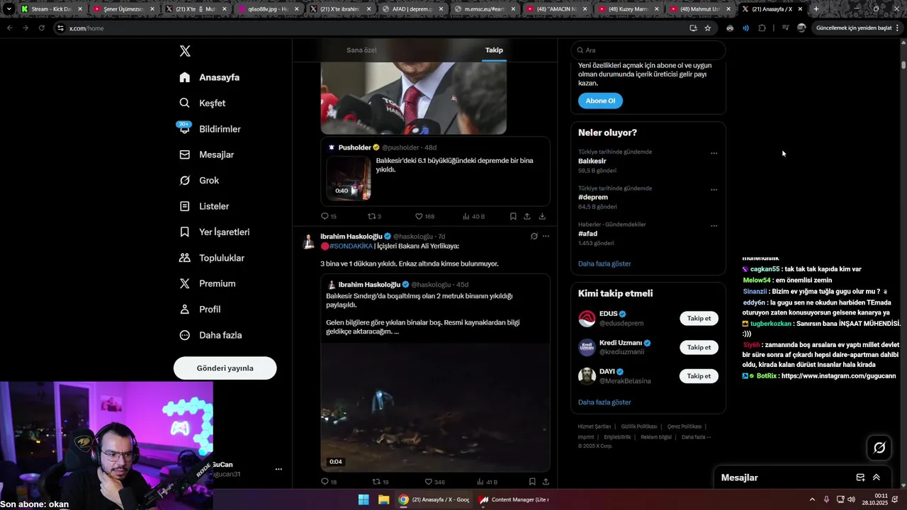The width and height of the screenshot is (907, 510).
Task: Open Grok explain icon on İbrahim Haskoloğlu tweet
Action: coord(534,236)
